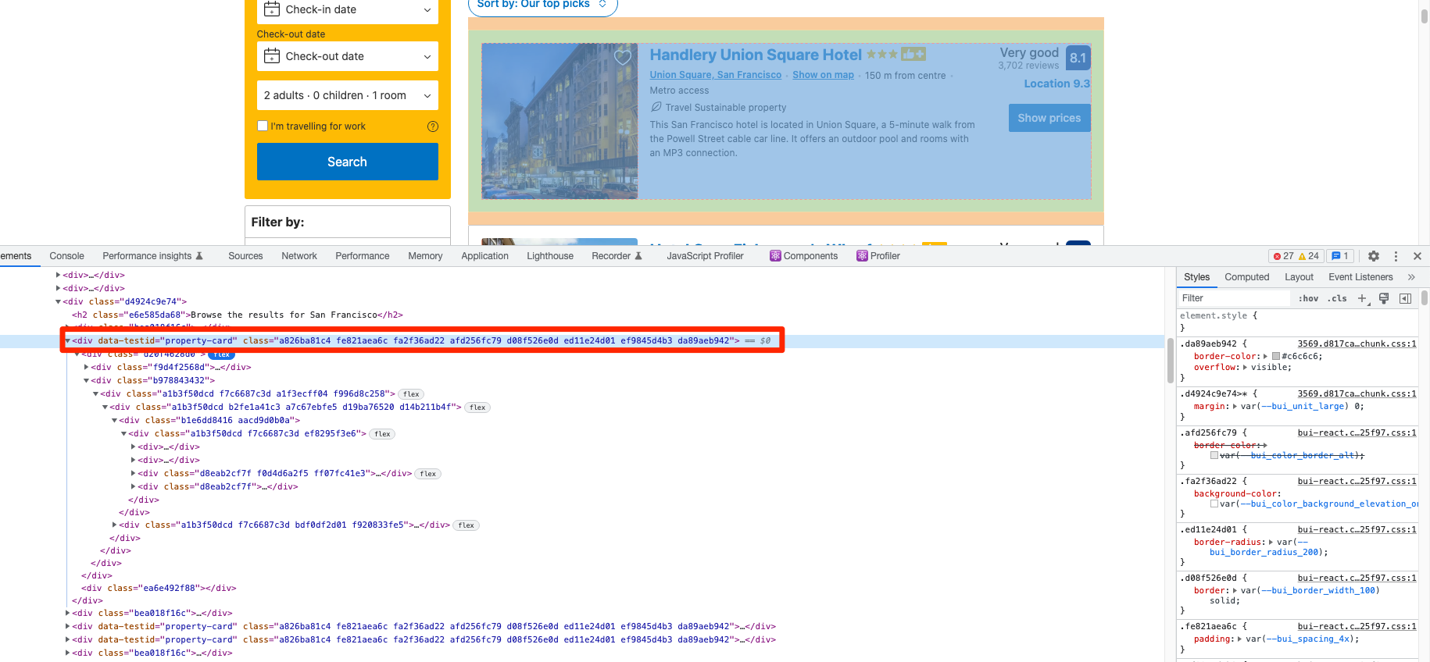Enable the I'm travelling for work checkbox
The width and height of the screenshot is (1430, 662).
[263, 126]
